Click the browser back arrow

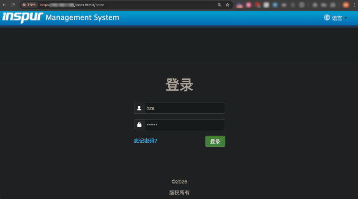click(4, 5)
